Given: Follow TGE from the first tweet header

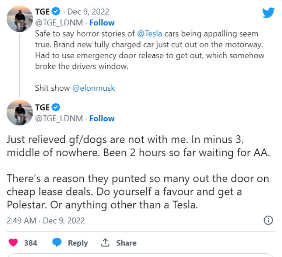Looking at the screenshot, I should pyautogui.click(x=102, y=22).
